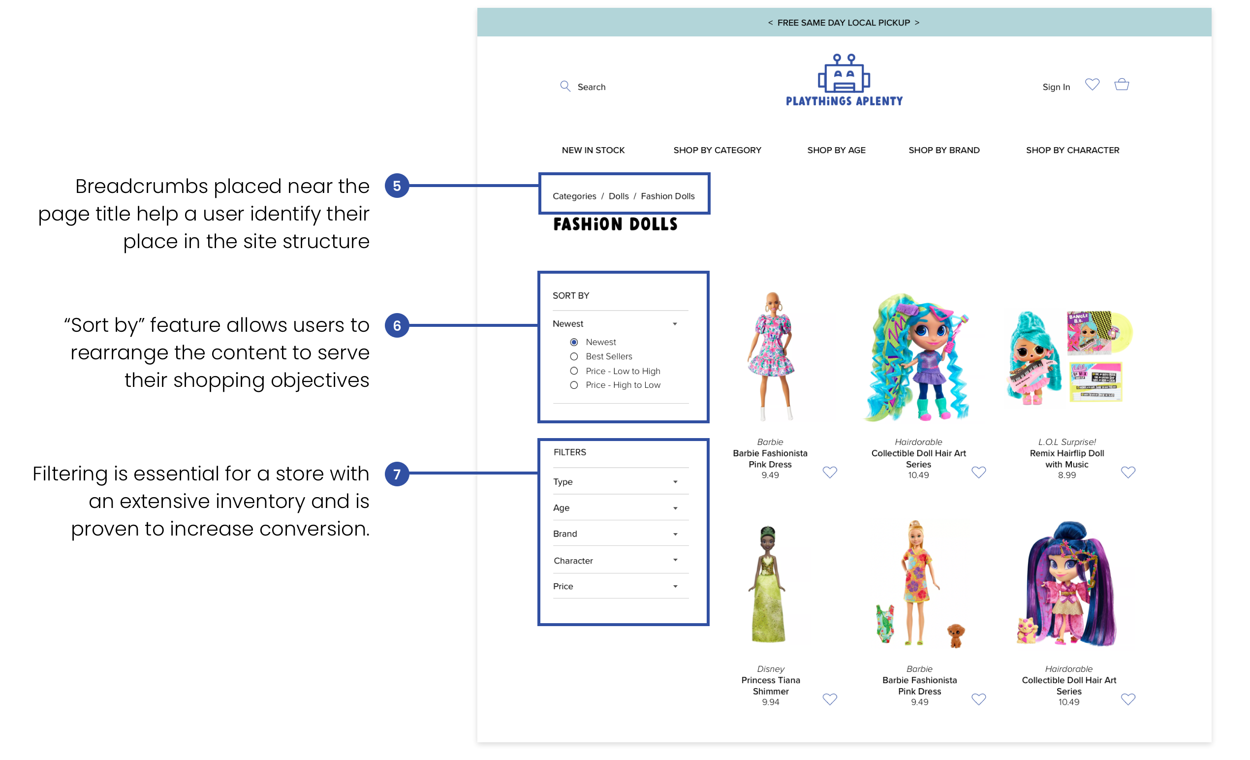Go to Categories breadcrumb

pyautogui.click(x=574, y=196)
